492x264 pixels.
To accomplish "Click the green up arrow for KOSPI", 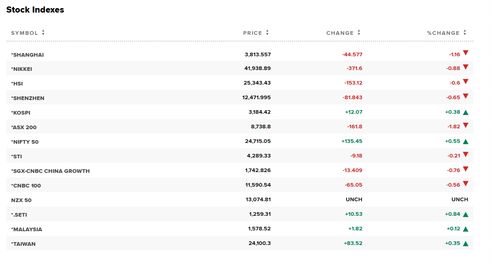I will [466, 113].
